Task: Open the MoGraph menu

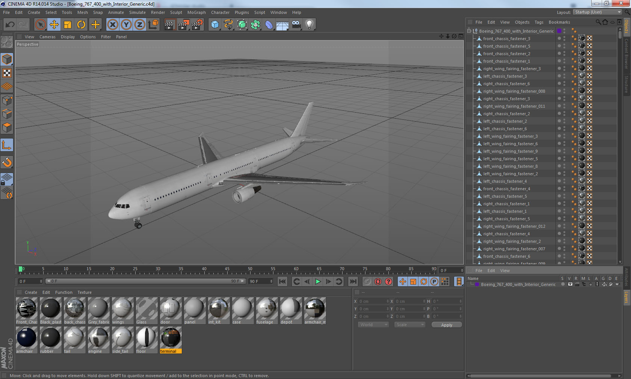Action: [196, 12]
